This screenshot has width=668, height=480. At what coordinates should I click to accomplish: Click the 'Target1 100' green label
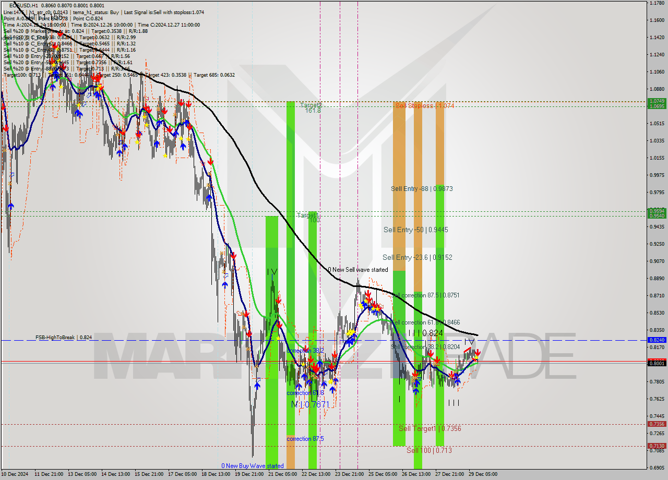tap(308, 218)
